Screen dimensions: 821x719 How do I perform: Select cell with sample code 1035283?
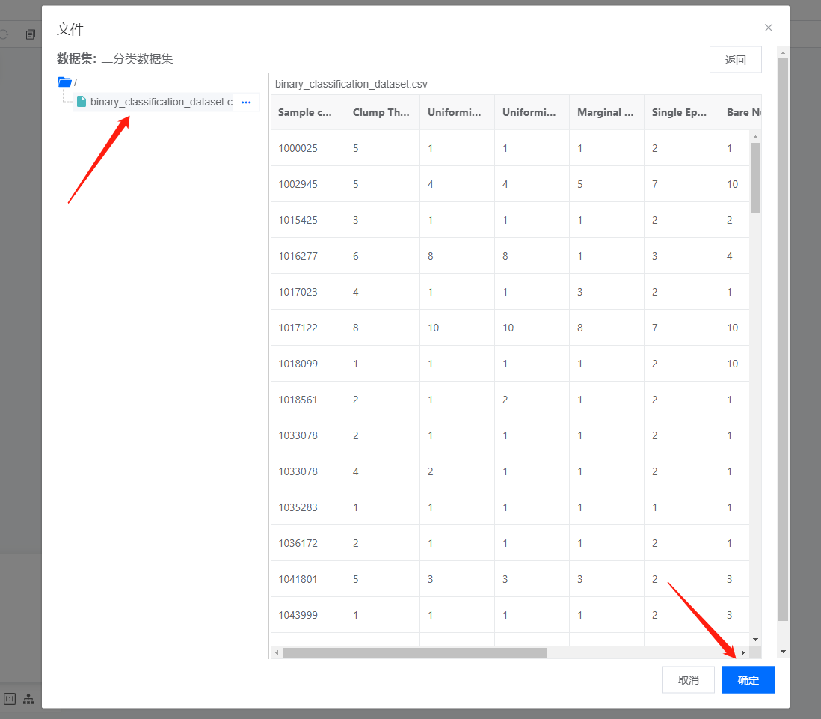pos(308,507)
